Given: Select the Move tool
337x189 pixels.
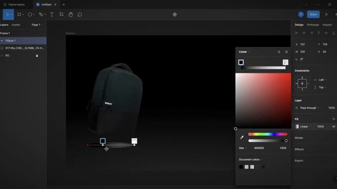Looking at the screenshot, I should 7,14.
